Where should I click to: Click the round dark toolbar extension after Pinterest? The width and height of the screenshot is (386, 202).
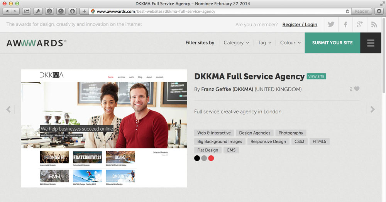tap(61, 11)
